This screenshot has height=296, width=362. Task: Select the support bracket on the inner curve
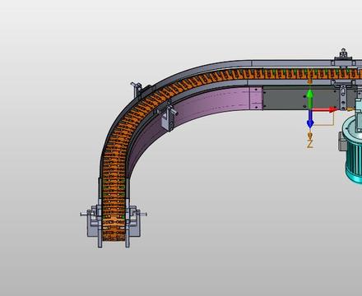(167, 118)
